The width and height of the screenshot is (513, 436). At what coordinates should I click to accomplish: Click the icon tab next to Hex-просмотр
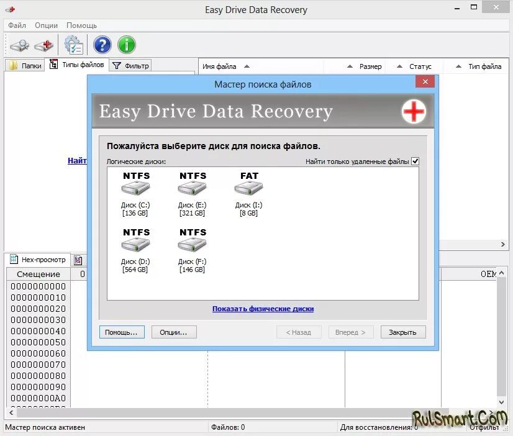click(x=78, y=260)
